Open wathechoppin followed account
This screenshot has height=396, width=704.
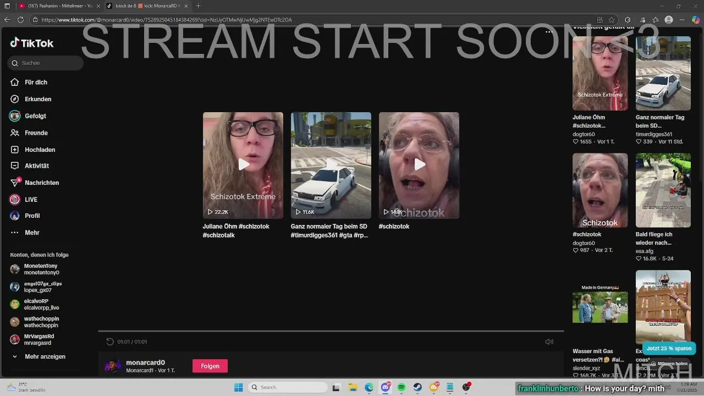click(35, 322)
